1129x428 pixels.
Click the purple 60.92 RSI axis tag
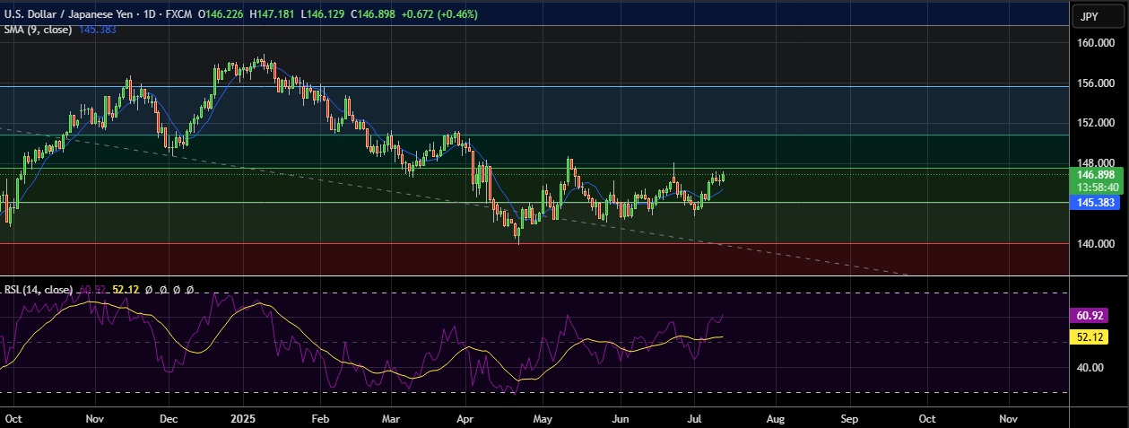(1091, 316)
